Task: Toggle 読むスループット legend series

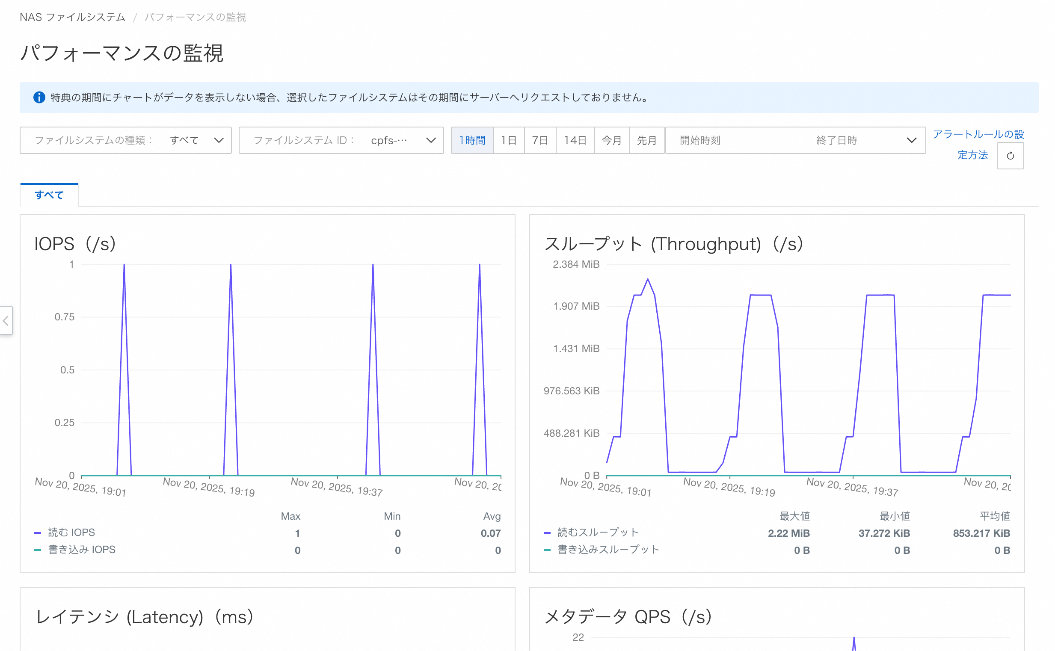Action: tap(591, 533)
